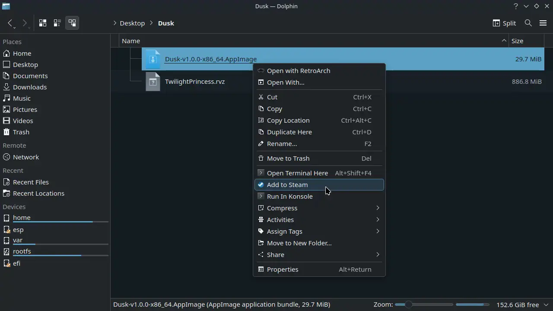
Task: Click the esp device drive icon
Action: pyautogui.click(x=6, y=229)
